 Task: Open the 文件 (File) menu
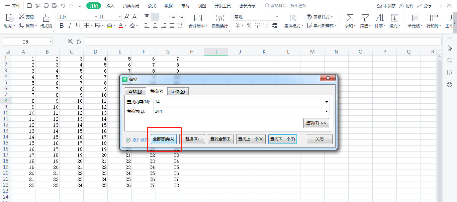[13, 6]
